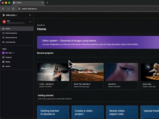Close the Home browser tab

point(42,3)
